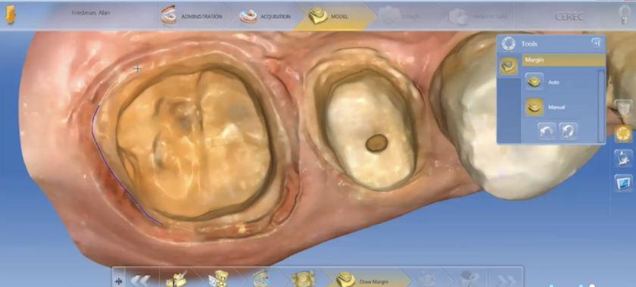Click the screw hole in the small preparation
Viewport: 636px width, 287px height.
tap(377, 143)
